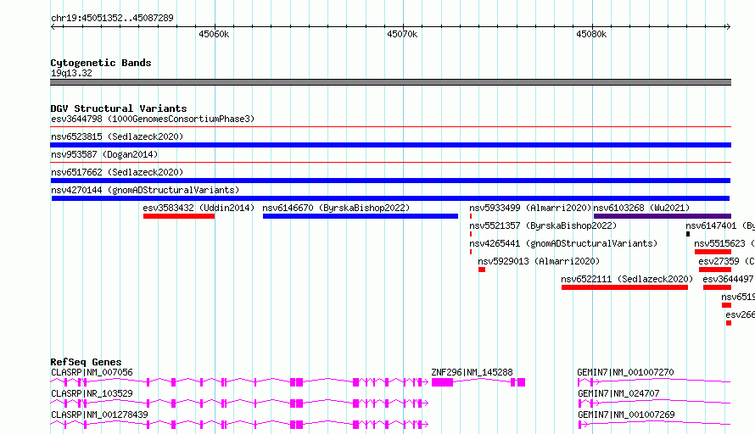Select the Cytogenetic Bands track title
755x434 pixels.
click(x=101, y=63)
